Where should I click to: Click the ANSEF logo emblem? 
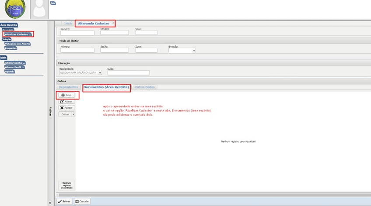[x=14, y=8]
